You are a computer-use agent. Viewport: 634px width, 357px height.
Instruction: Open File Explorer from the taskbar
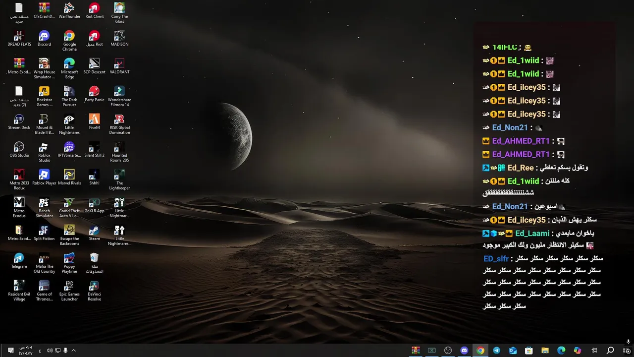point(545,351)
